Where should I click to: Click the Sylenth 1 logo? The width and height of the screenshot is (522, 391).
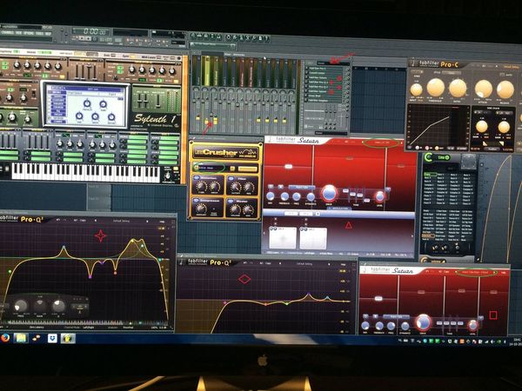(155, 119)
